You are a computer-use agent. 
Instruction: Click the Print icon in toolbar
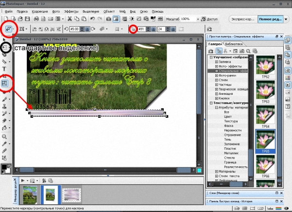[x=36, y=19]
